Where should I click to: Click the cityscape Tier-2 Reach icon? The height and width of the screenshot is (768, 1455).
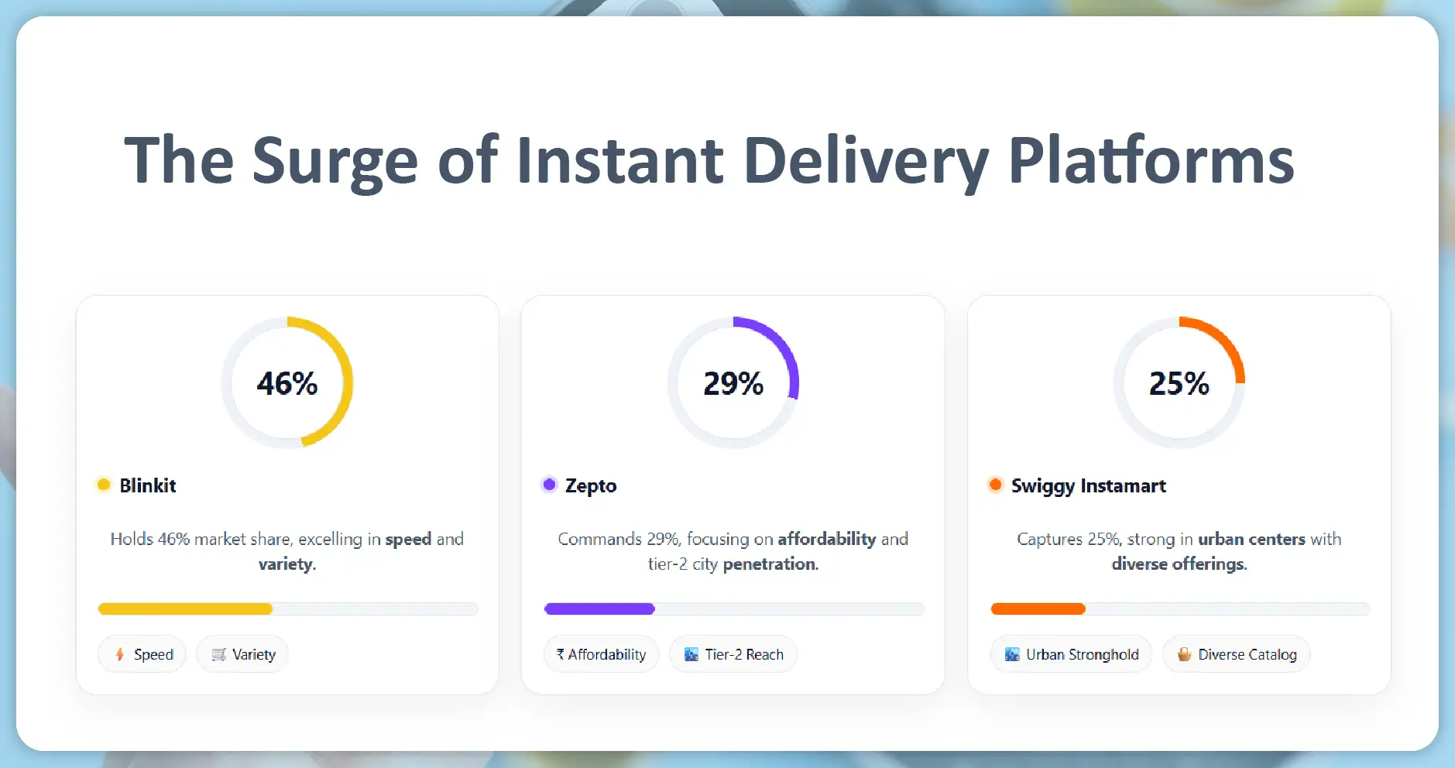[691, 654]
